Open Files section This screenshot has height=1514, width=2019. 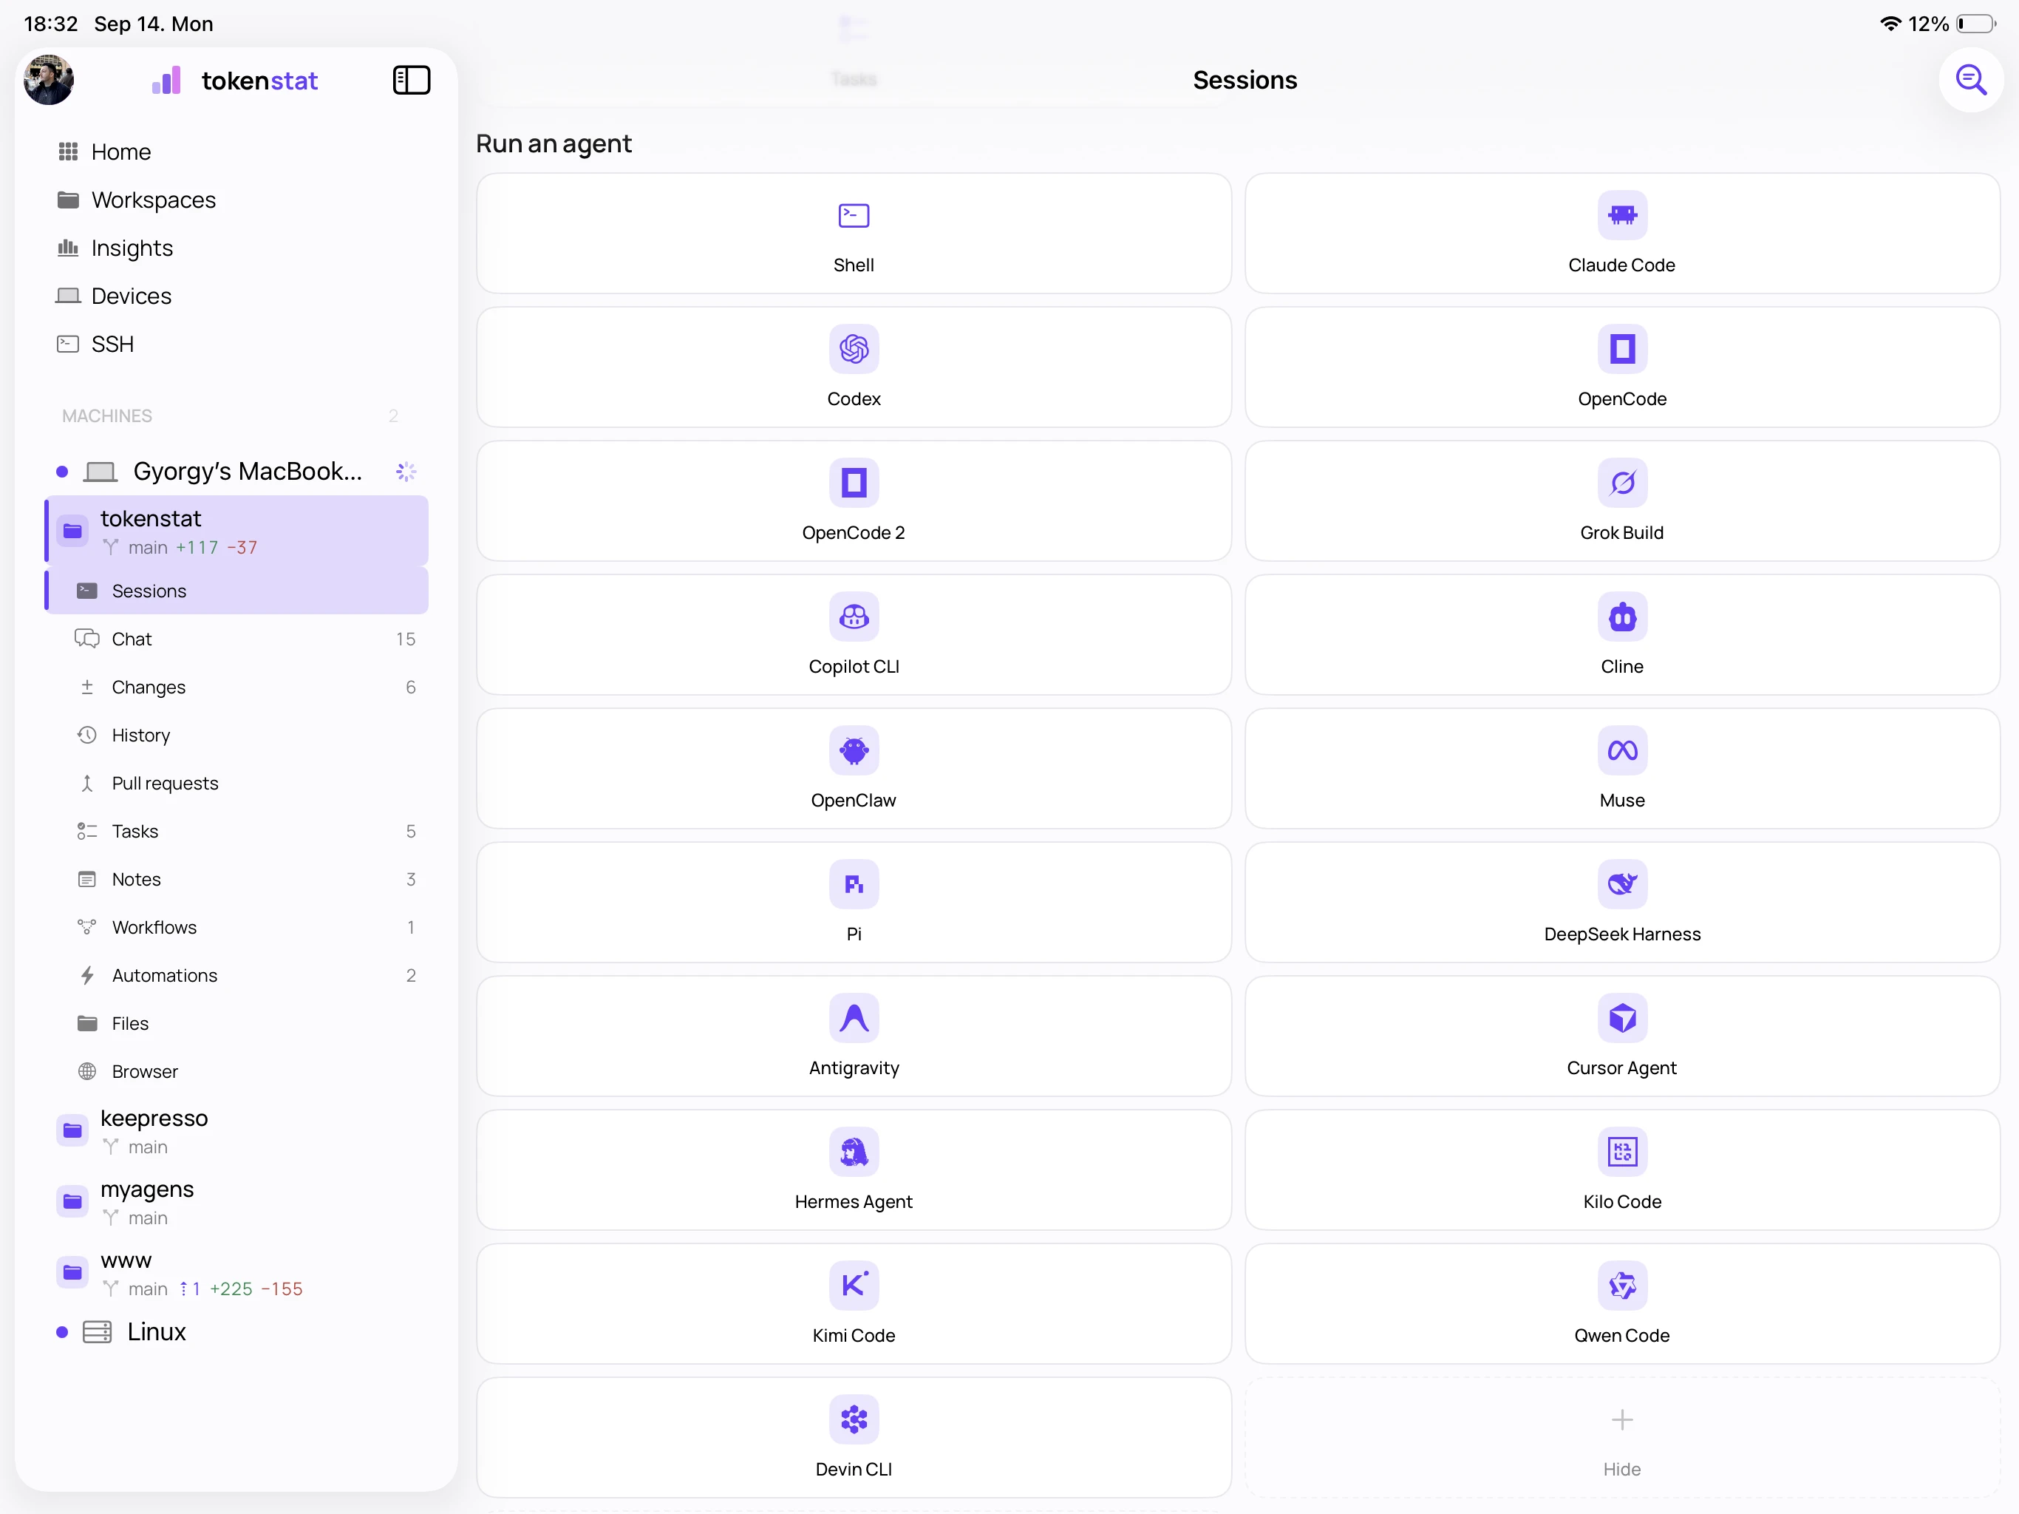pyautogui.click(x=237, y=1024)
